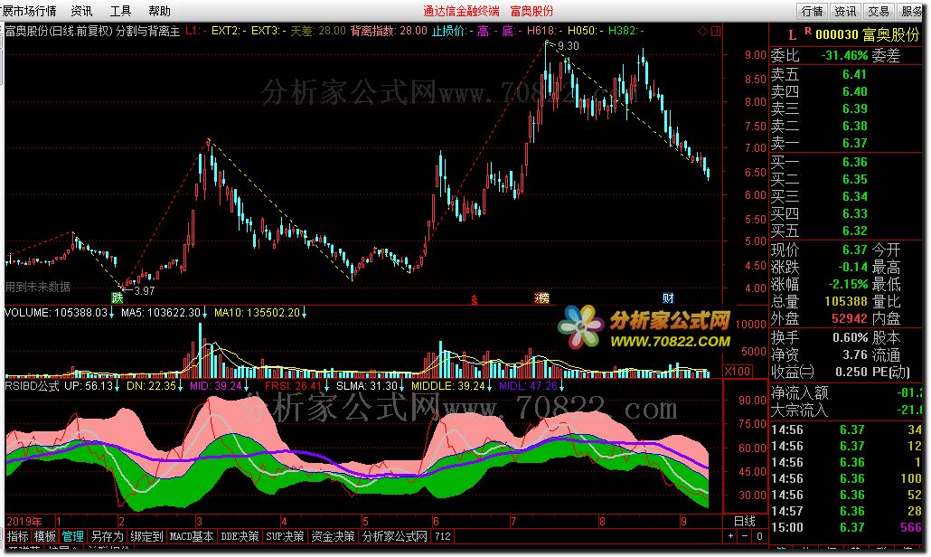
Task: Click the 绑定到 button in bottom bar
Action: tap(146, 536)
